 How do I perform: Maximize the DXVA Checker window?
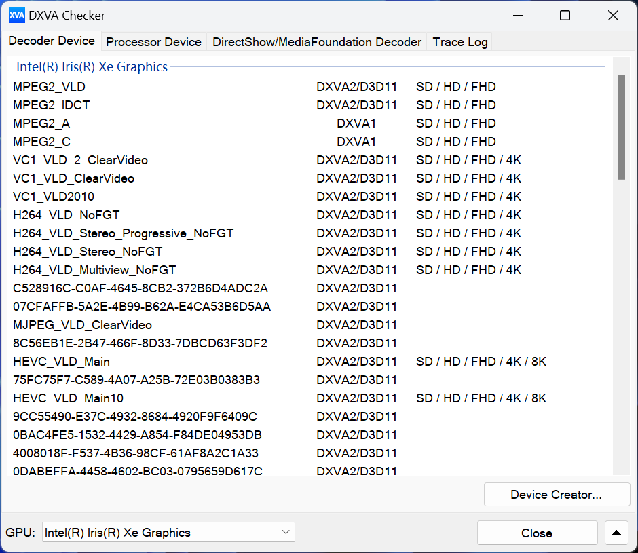tap(565, 16)
